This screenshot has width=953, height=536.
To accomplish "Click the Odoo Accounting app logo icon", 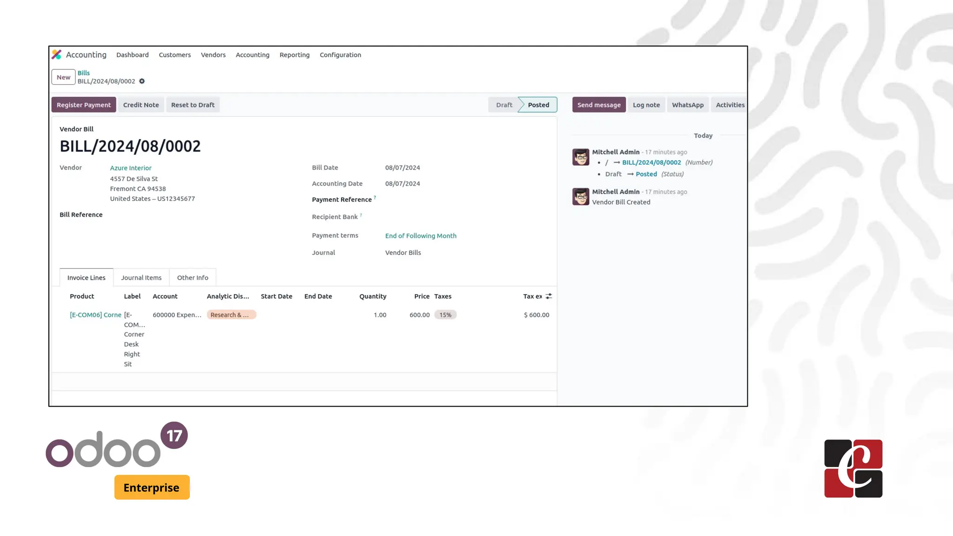I will pyautogui.click(x=57, y=55).
